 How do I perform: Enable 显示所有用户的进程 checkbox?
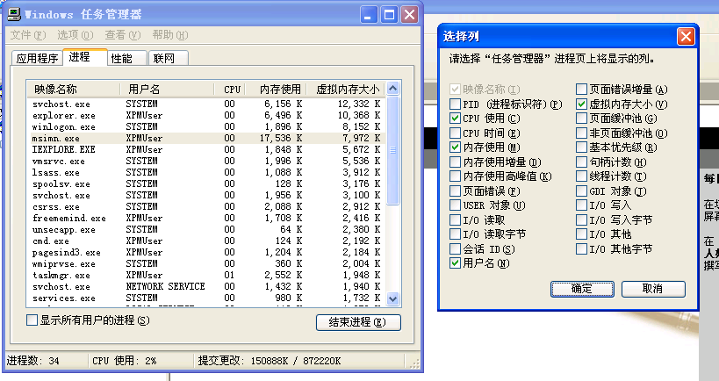32,320
